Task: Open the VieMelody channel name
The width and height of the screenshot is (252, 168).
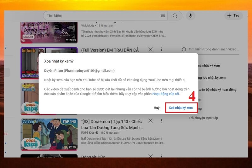Action: pos(88,26)
